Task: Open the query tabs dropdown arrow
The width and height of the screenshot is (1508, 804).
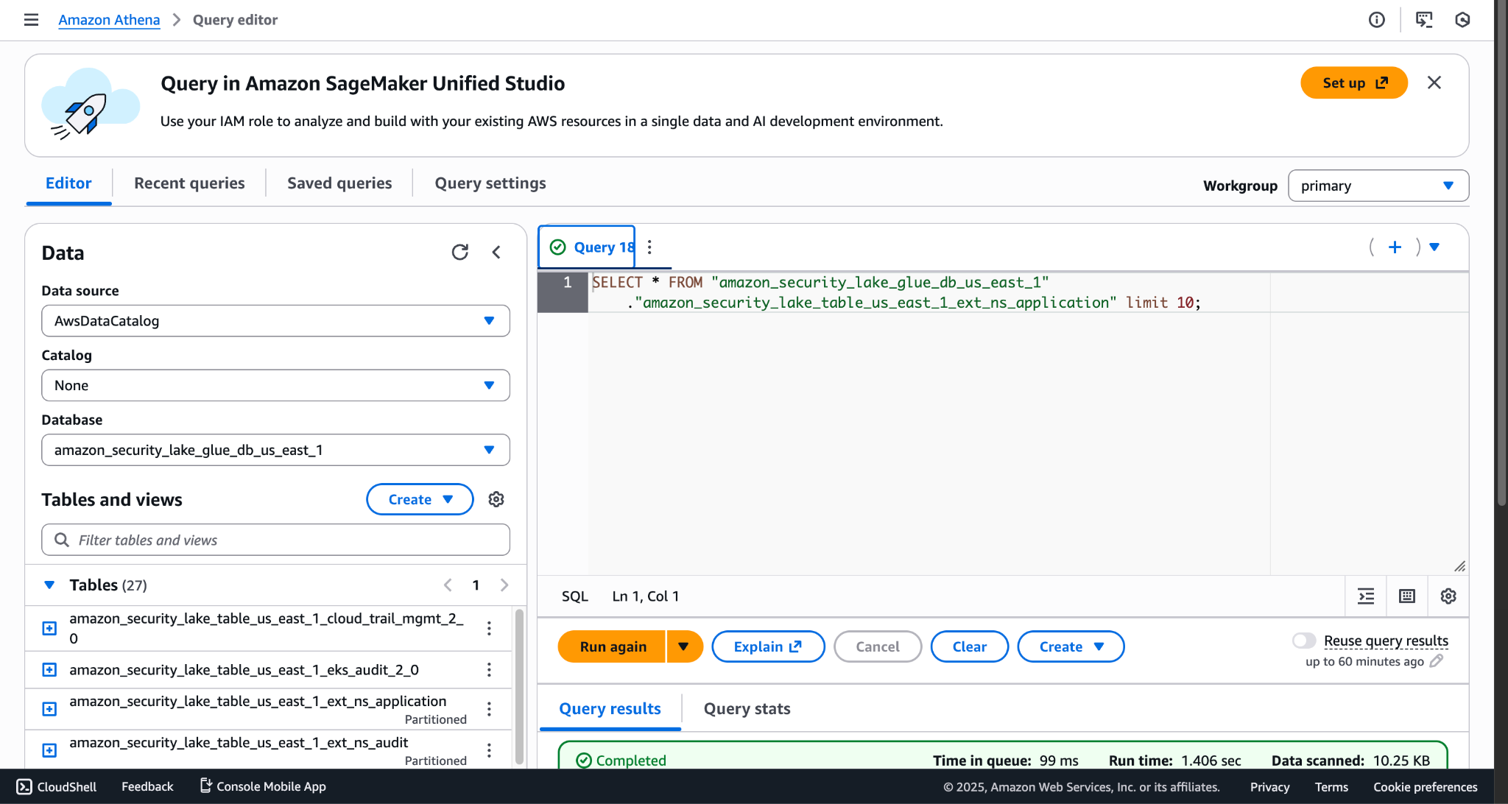Action: coord(1434,247)
